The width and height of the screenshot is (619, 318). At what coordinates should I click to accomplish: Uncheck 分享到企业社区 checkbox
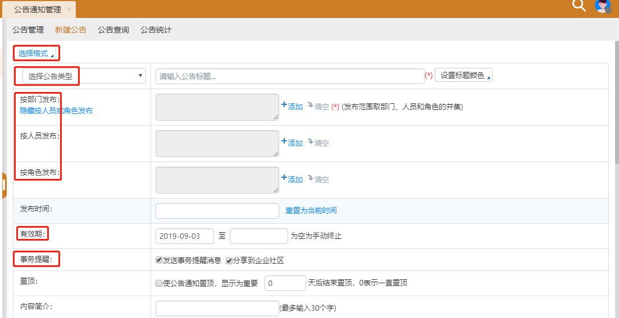tap(229, 261)
